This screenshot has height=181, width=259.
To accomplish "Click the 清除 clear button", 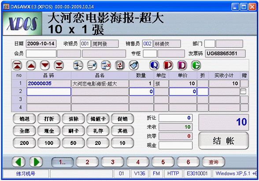I will [73, 119].
